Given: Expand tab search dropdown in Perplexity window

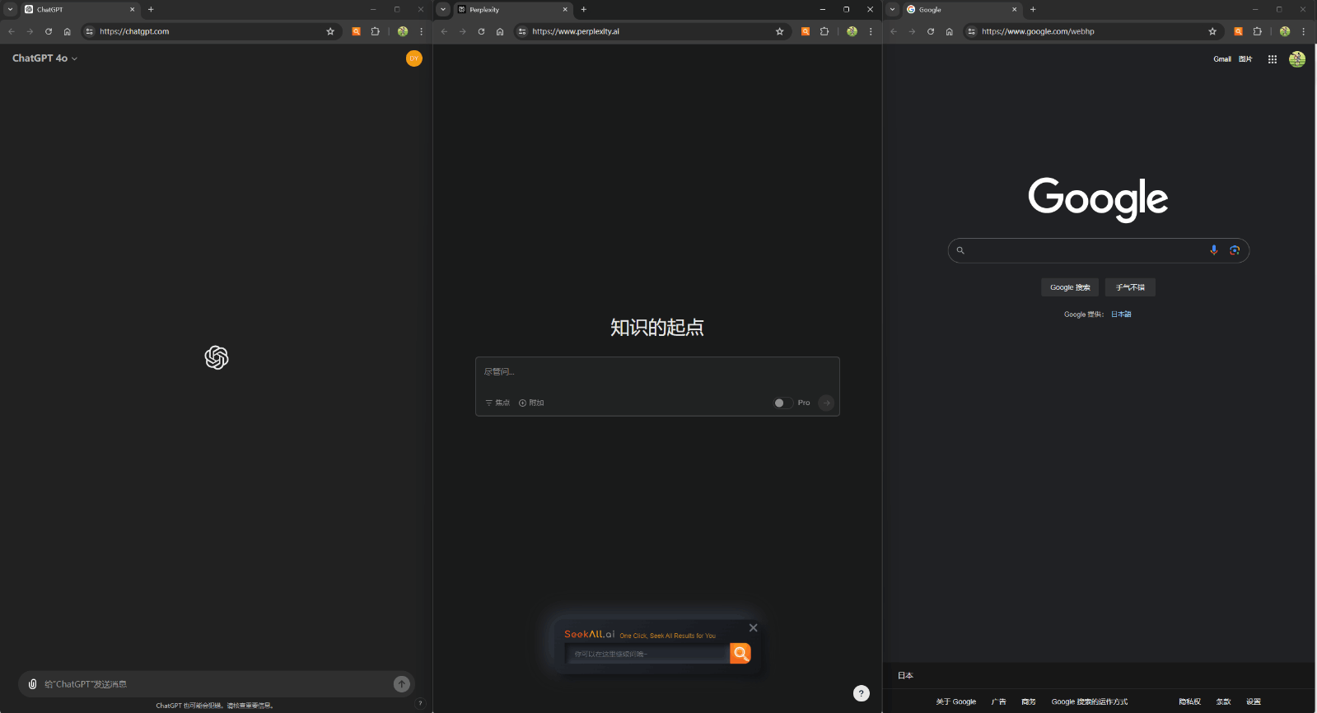Looking at the screenshot, I should click(443, 9).
